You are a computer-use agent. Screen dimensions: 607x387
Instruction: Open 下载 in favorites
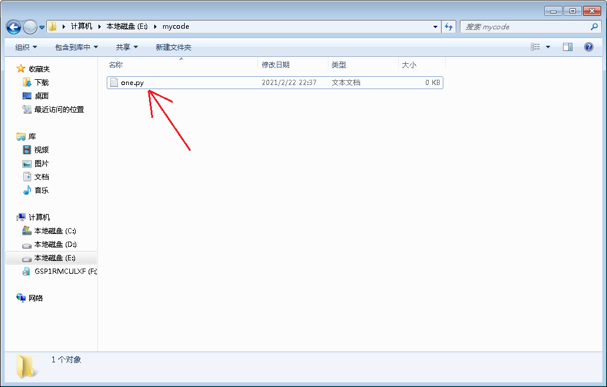pos(42,83)
